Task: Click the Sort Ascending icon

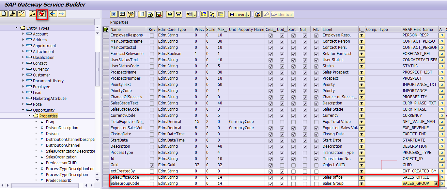Action: [170, 14]
